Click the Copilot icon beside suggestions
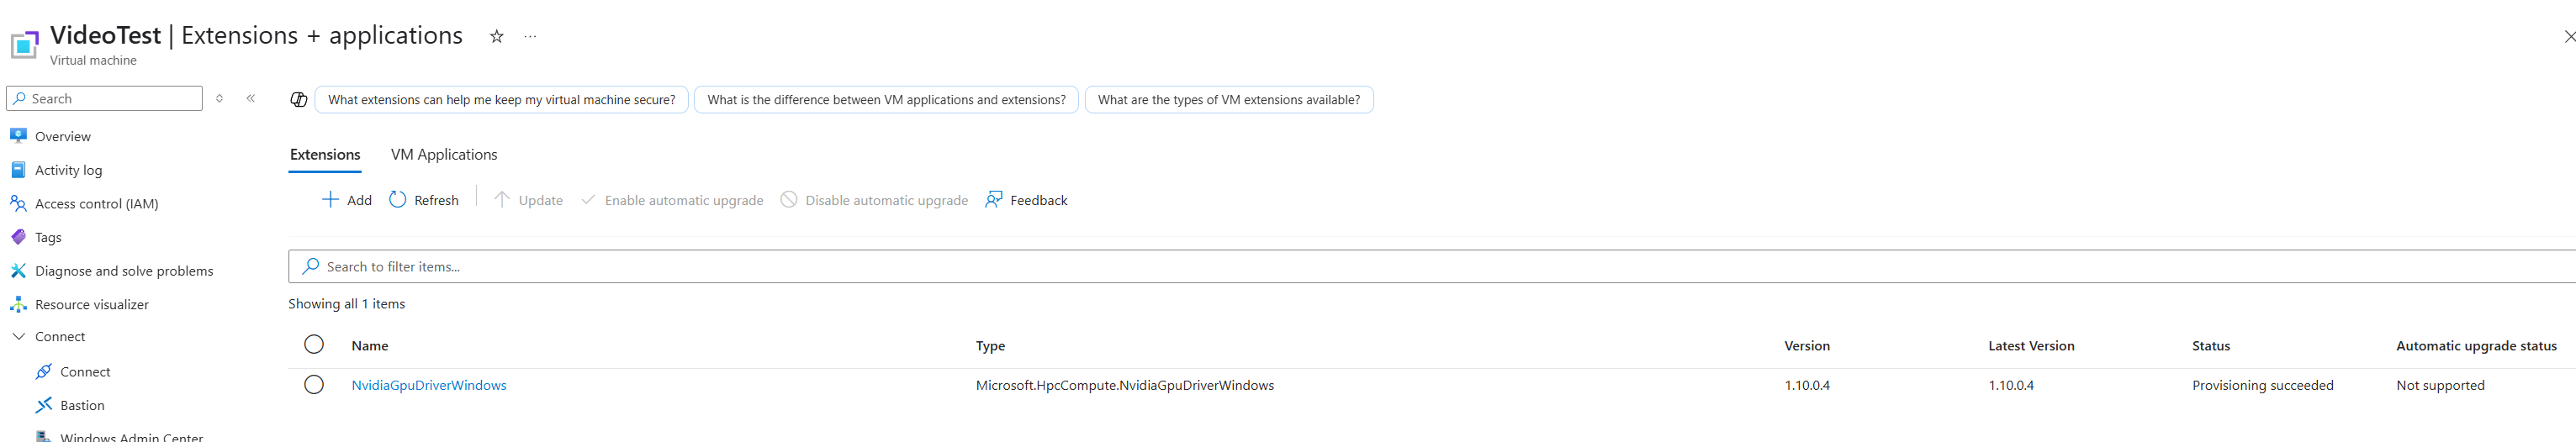Screen dimensions: 2576x442 pos(298,99)
